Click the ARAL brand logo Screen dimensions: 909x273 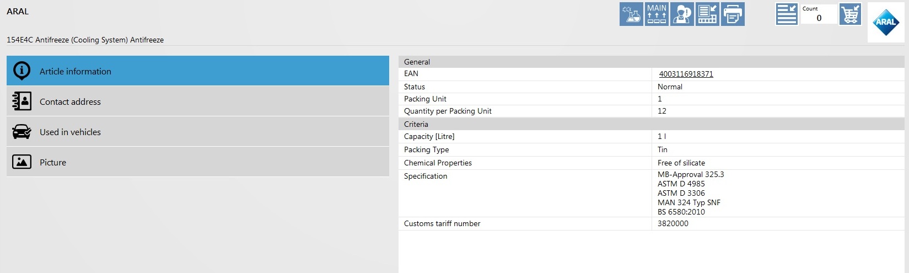pos(886,22)
